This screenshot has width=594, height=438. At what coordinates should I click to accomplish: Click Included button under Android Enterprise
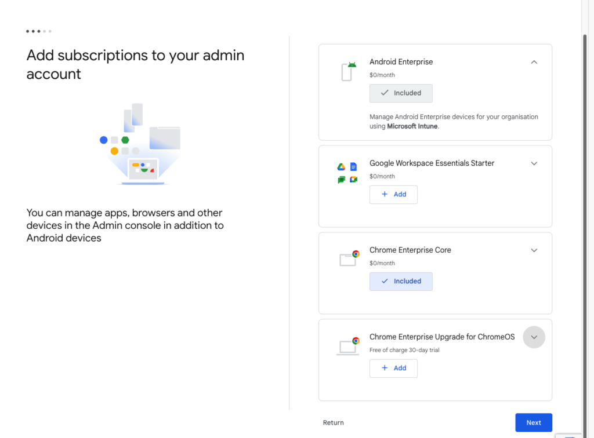point(401,93)
